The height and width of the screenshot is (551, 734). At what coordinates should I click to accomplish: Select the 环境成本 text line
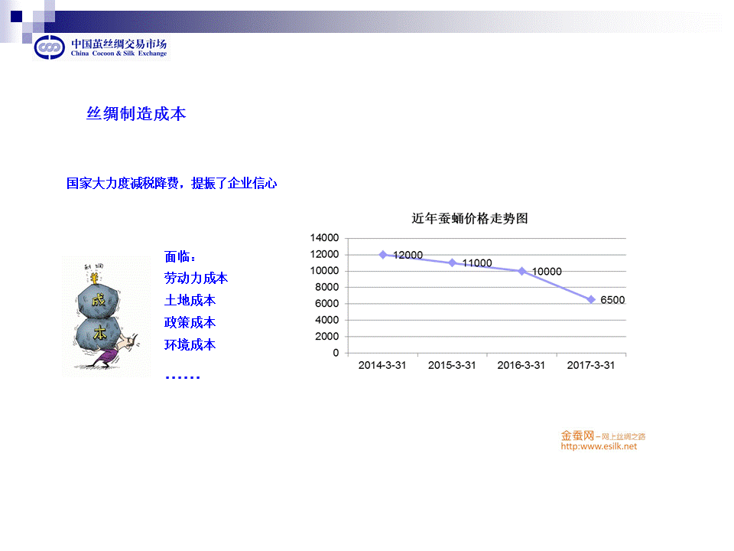tap(190, 344)
